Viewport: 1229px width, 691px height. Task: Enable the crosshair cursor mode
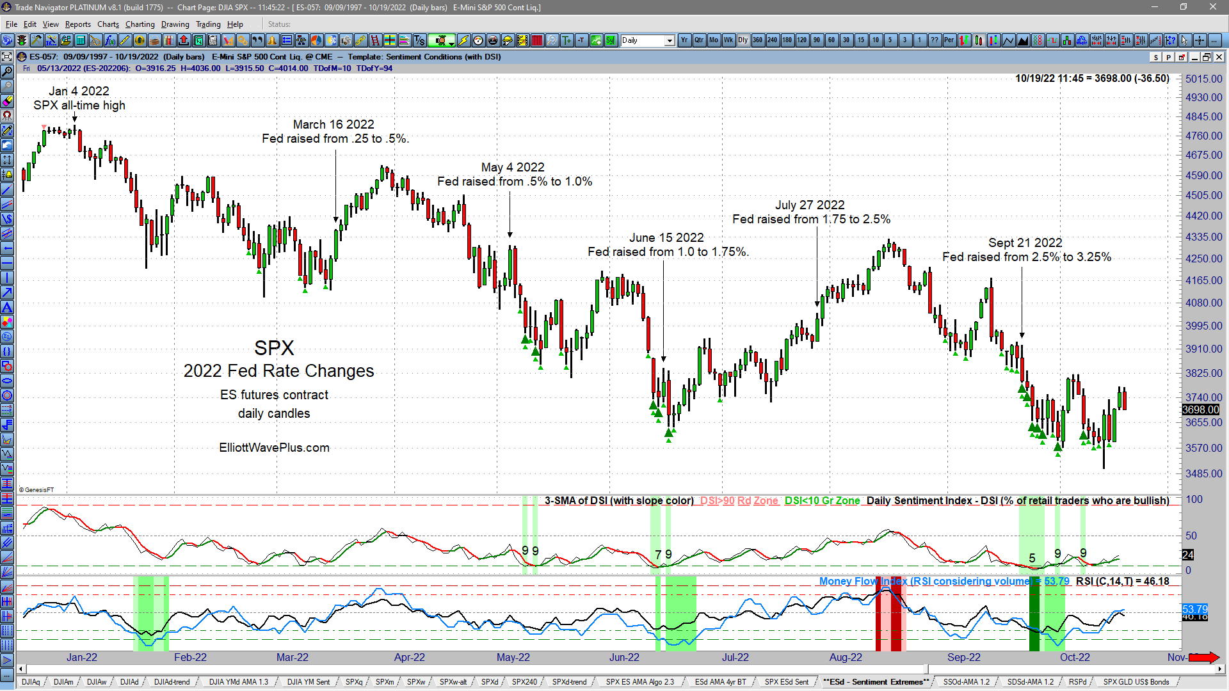[x=1200, y=40]
